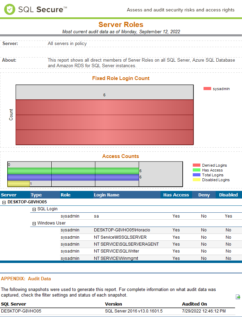Collapse the SQL Login type group

(x=34, y=209)
